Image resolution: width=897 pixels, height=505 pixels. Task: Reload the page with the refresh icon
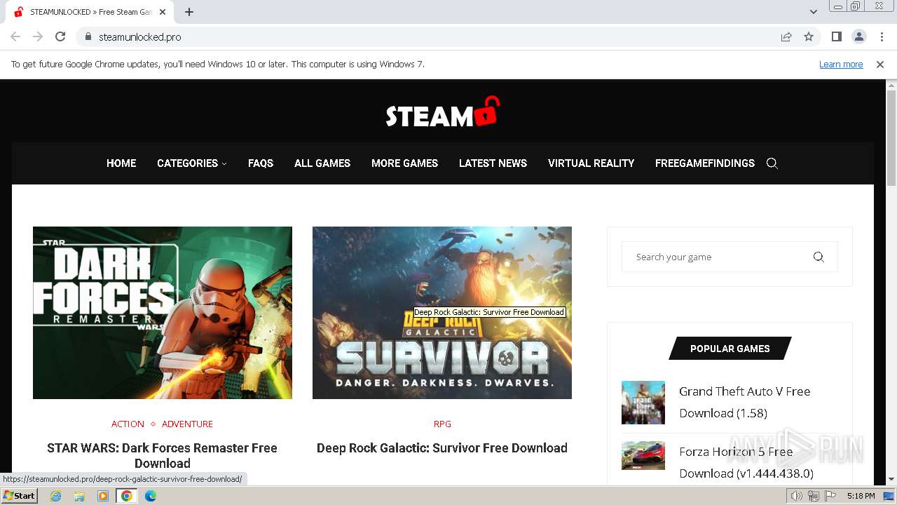[60, 36]
